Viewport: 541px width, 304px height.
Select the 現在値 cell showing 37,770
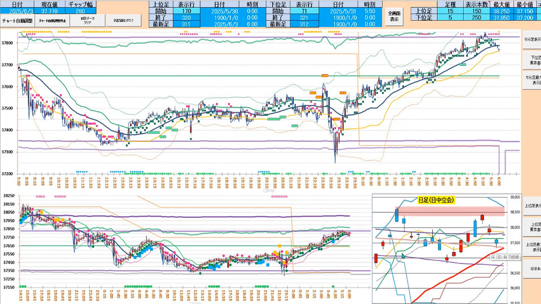(x=50, y=11)
